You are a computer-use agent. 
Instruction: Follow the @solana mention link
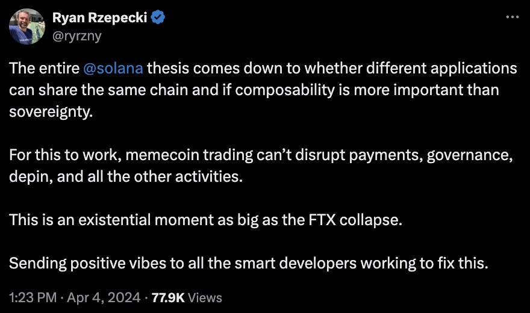113,68
